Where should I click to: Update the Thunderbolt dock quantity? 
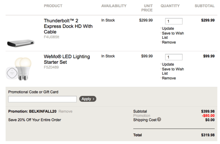[168, 28]
